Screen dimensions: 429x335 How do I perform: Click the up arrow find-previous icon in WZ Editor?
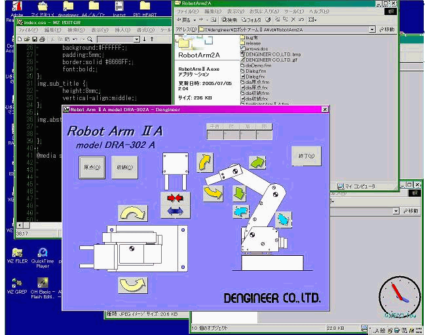(152, 39)
